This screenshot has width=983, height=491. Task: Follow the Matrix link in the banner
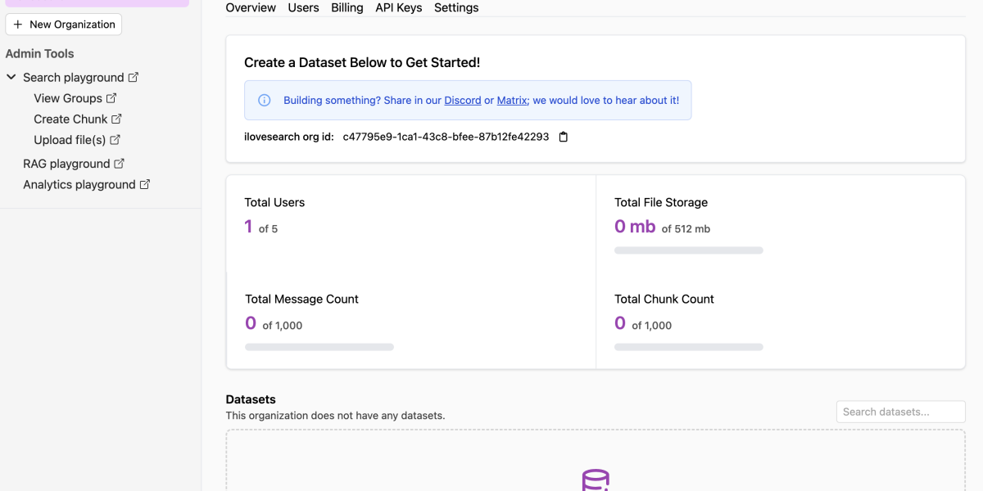click(512, 101)
